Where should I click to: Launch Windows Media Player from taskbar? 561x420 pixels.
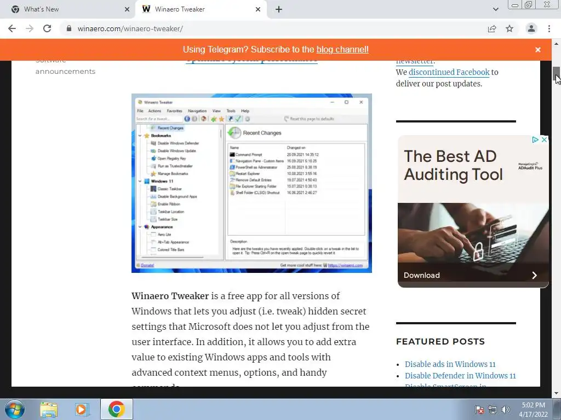coord(81,410)
